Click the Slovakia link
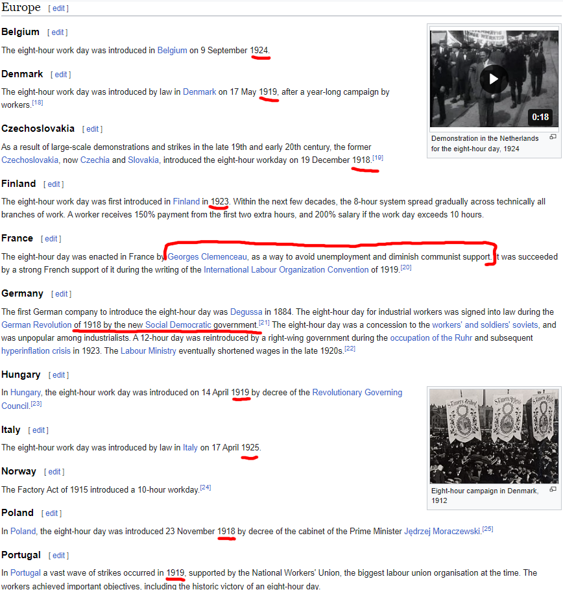The image size is (563, 590). click(143, 160)
